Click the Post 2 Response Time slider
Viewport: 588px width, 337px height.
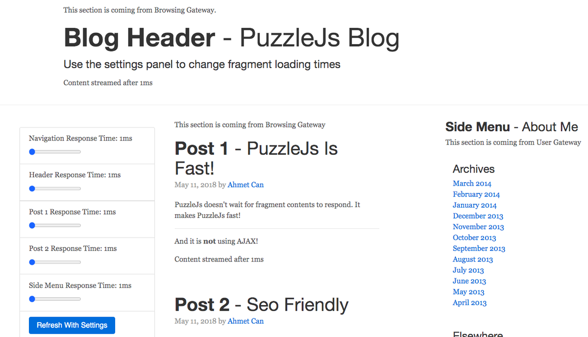(x=55, y=262)
